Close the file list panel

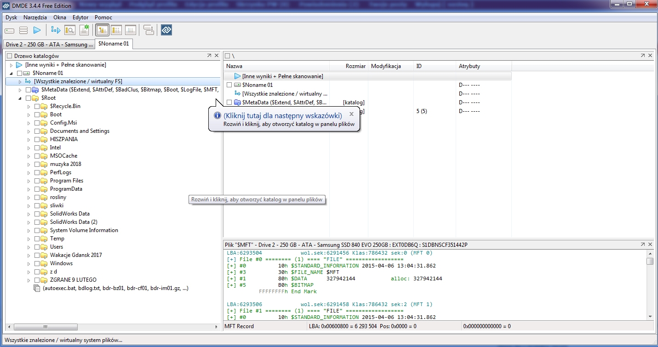pos(650,56)
